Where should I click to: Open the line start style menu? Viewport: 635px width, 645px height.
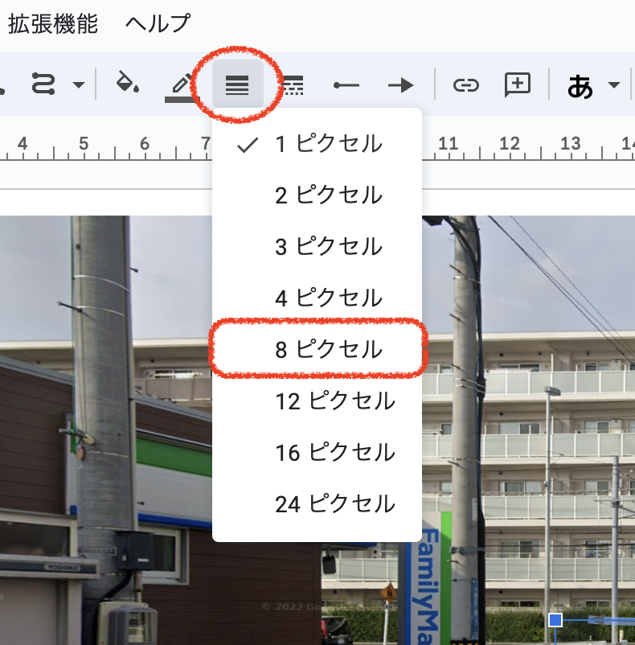coord(346,85)
